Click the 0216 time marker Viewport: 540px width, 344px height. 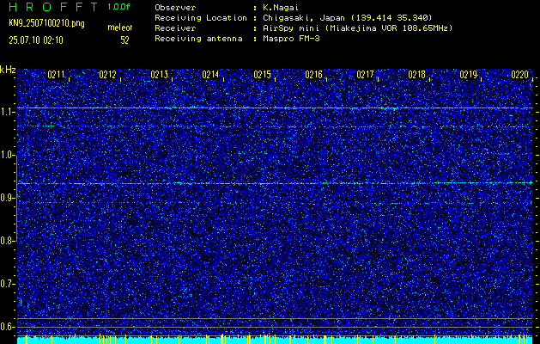click(313, 75)
